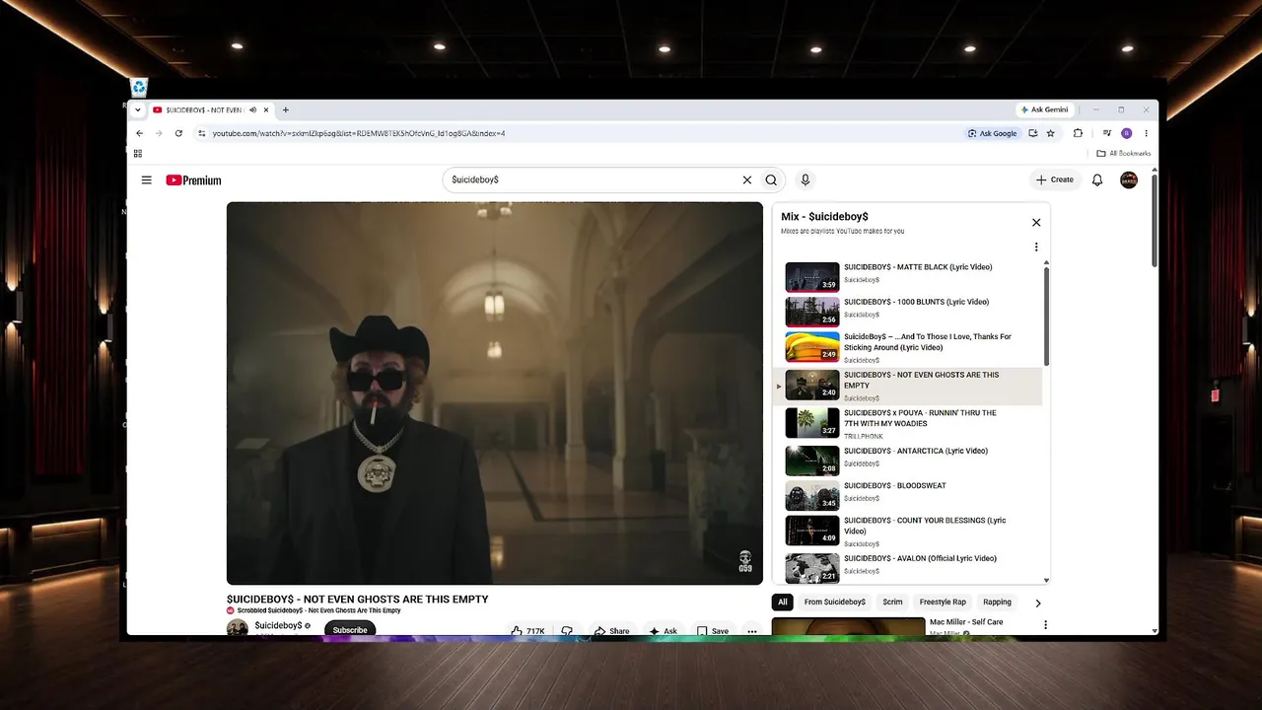Run the search with the magnifier button
Viewport: 1262px width, 710px height.
pyautogui.click(x=771, y=179)
